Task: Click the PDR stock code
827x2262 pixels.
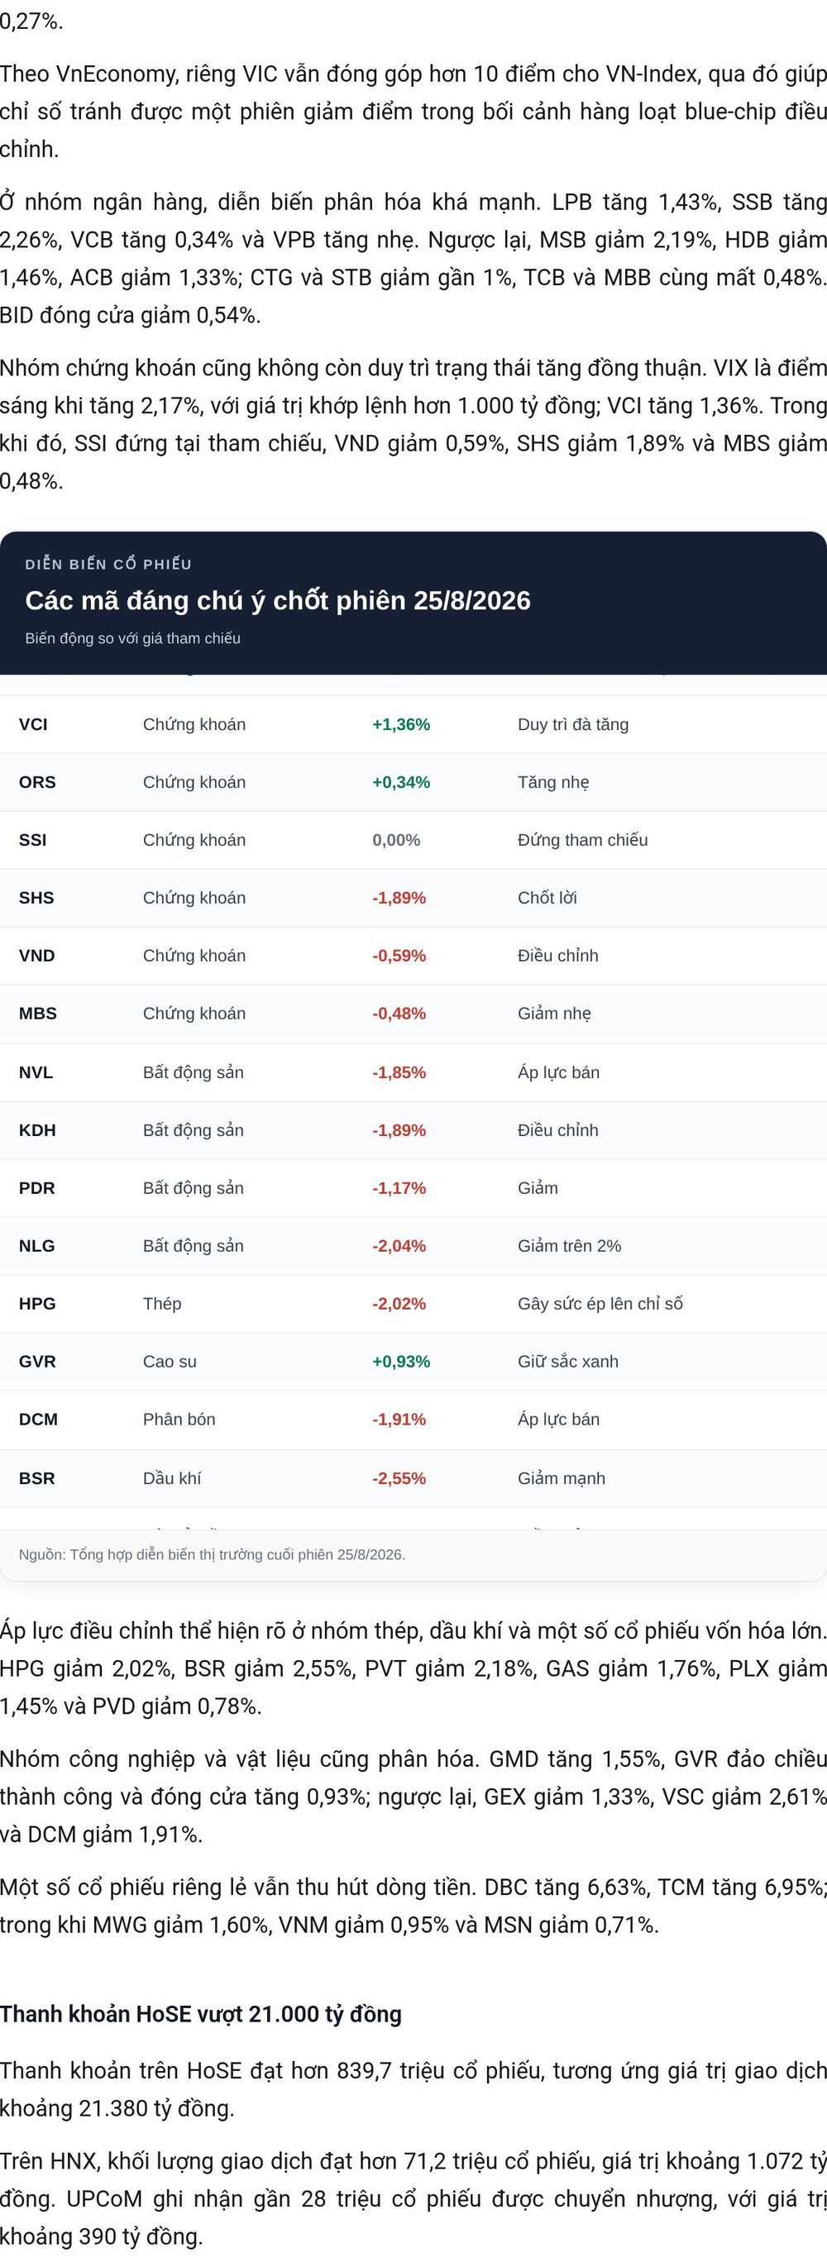Action: (x=37, y=1188)
